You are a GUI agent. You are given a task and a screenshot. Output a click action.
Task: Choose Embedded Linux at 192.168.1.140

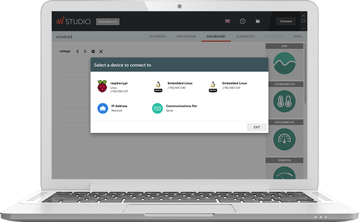pos(159,86)
